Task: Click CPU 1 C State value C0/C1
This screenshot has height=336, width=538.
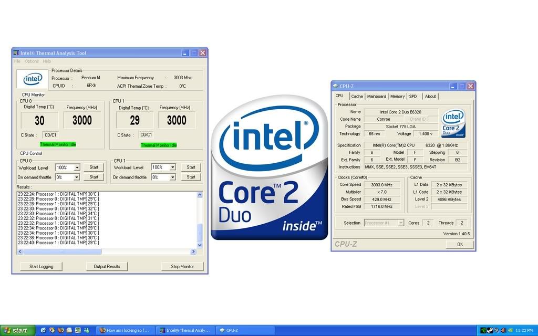Action: (x=146, y=135)
